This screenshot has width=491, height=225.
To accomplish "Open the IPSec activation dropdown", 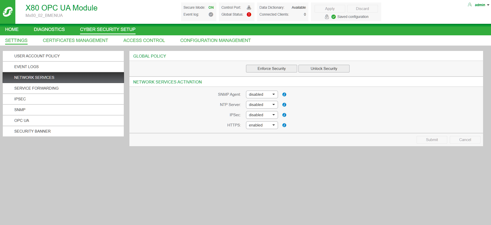I will click(262, 115).
